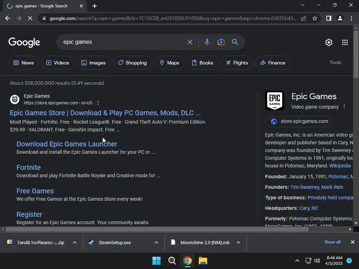
Task: Open Google quick settings gear
Action: (329, 42)
